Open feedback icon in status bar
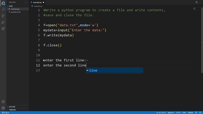Viewport: 203px width, 114px height. tap(196, 113)
